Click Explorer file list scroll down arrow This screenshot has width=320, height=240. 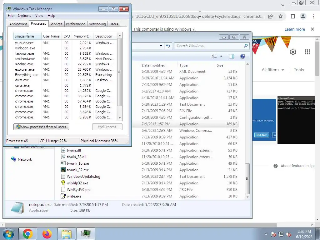(247, 197)
